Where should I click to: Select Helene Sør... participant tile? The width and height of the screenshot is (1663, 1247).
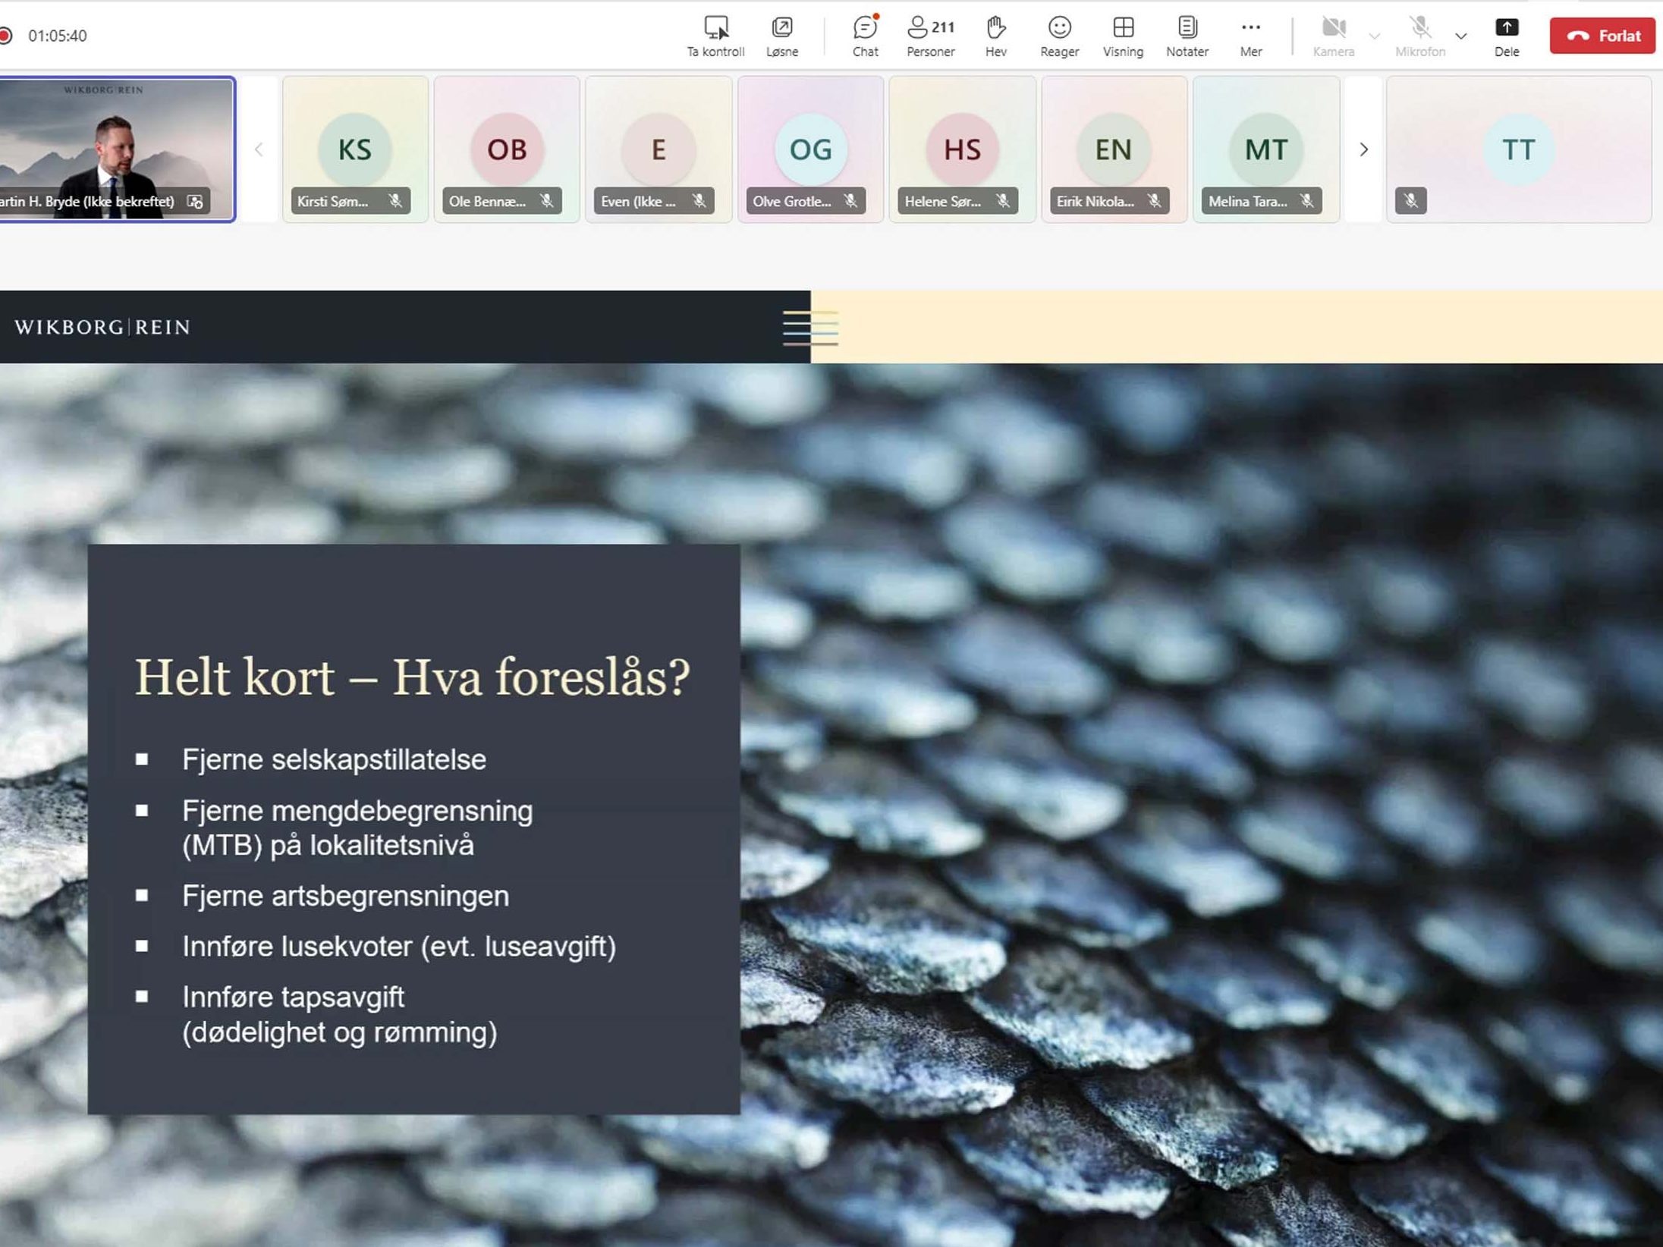click(962, 149)
